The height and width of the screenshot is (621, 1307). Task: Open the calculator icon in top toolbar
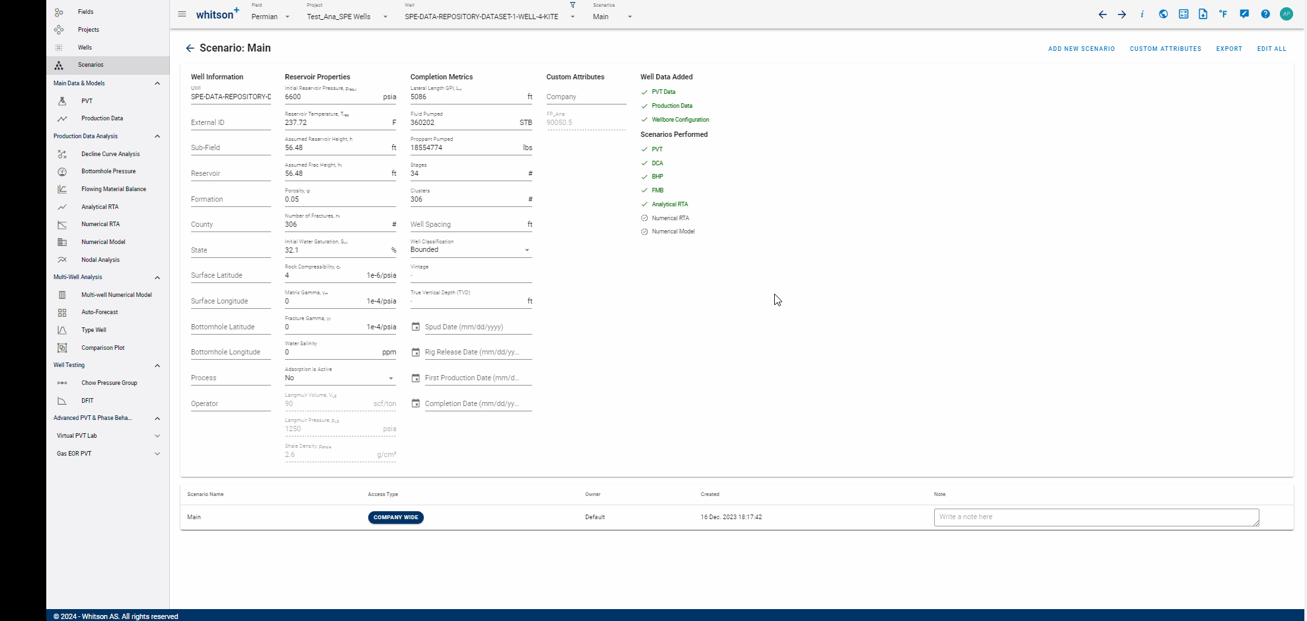click(1183, 14)
